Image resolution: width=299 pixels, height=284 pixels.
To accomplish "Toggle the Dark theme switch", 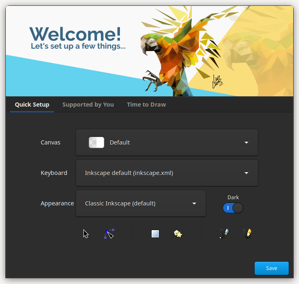I will [x=233, y=208].
